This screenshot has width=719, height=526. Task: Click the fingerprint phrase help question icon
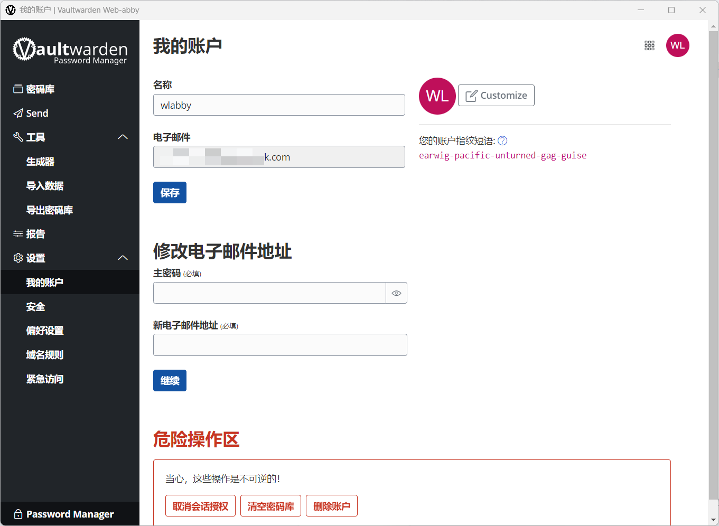pos(502,140)
